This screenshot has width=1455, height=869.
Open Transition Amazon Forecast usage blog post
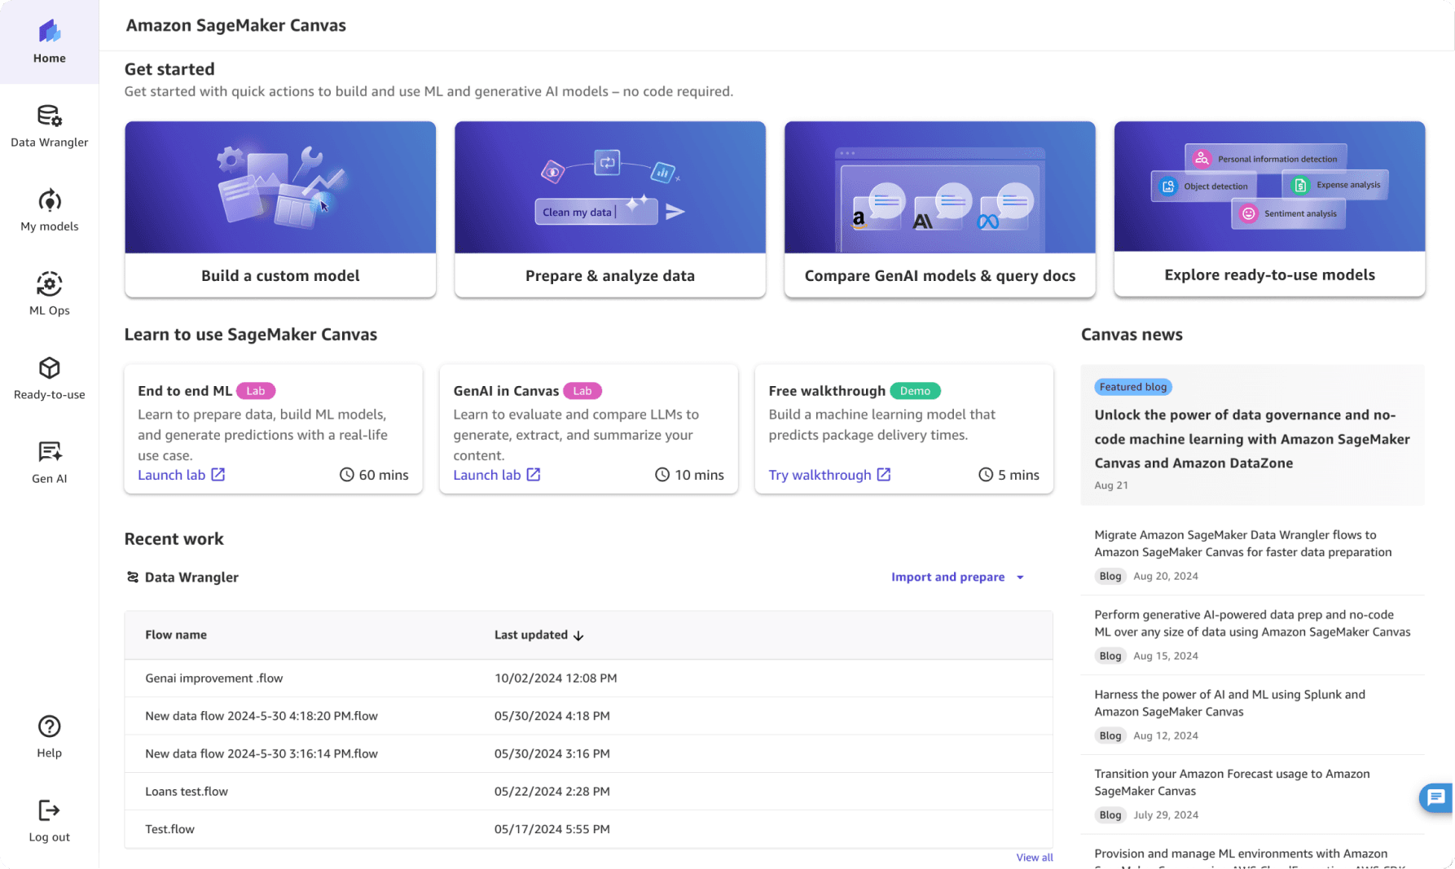(1232, 783)
